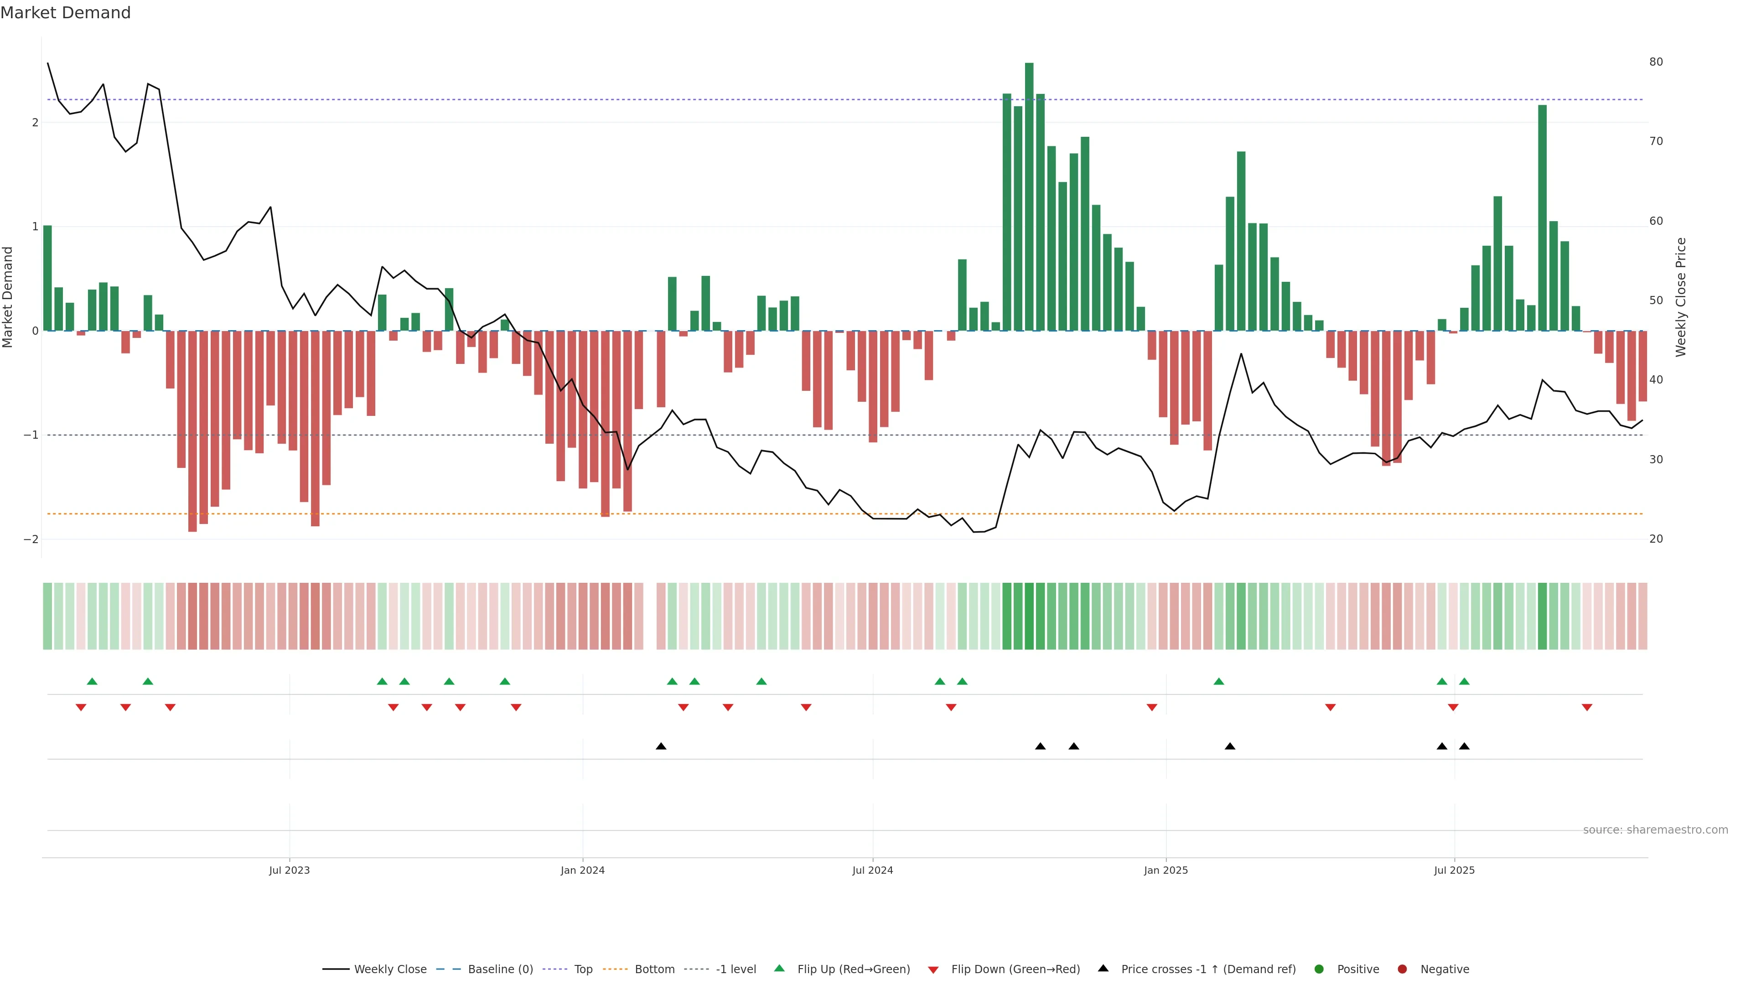The height and width of the screenshot is (985, 1751).
Task: Click the Jan 2025 axis label
Action: (x=1166, y=870)
